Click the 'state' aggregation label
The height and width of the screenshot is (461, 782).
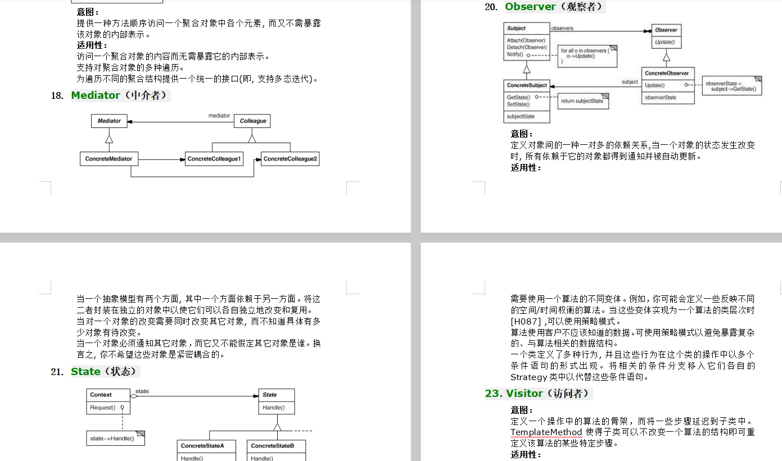coord(142,391)
